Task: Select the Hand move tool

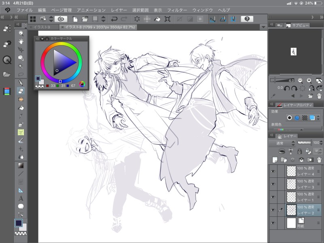Action: (21, 41)
